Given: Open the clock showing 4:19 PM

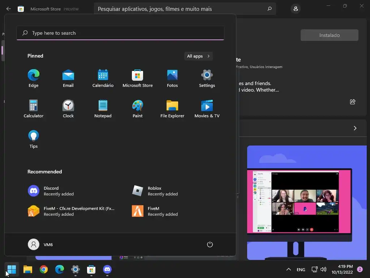Looking at the screenshot, I should [x=343, y=269].
